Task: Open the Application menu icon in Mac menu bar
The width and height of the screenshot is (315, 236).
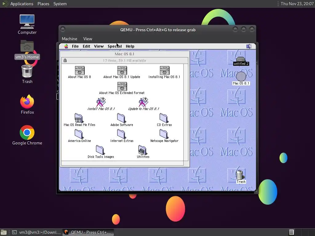Action: (x=249, y=46)
